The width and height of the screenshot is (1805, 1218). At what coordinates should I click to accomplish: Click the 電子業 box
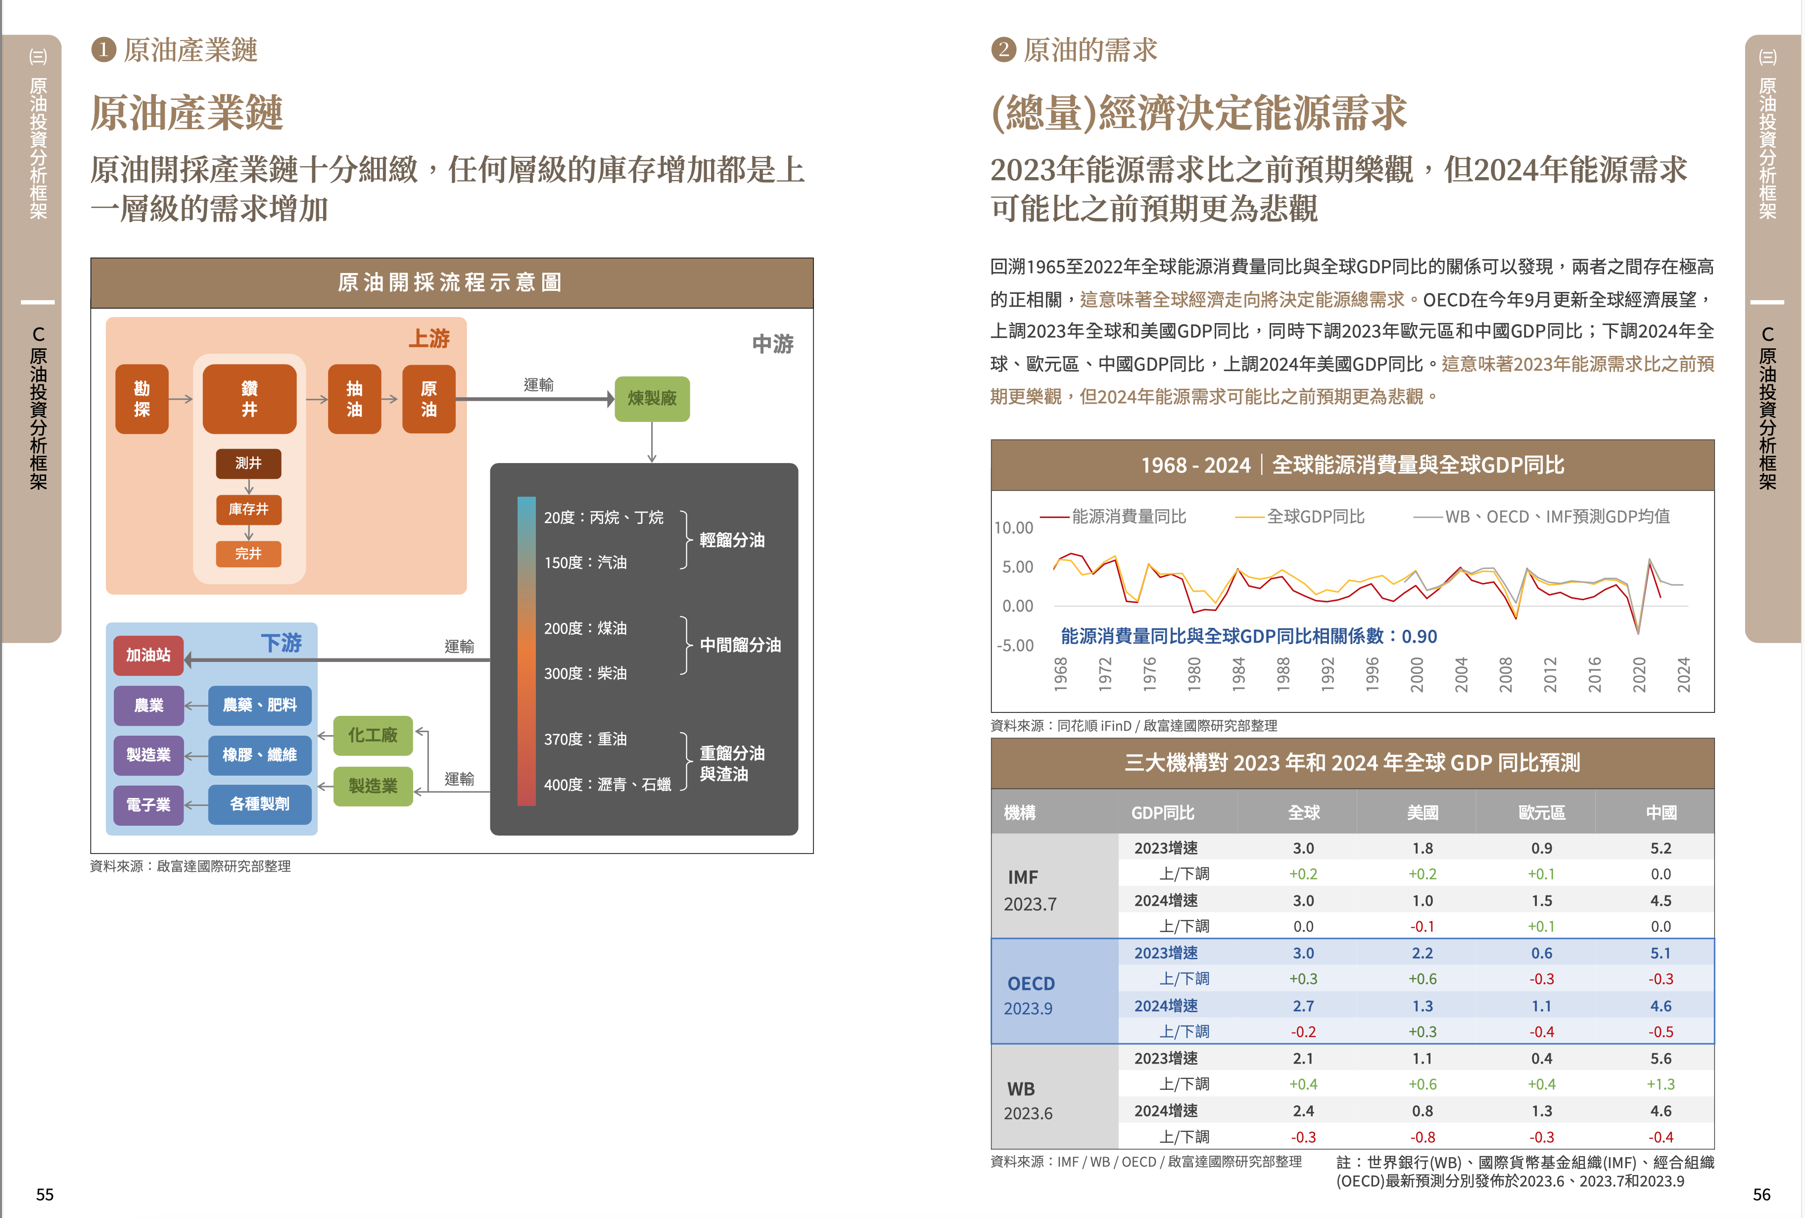pyautogui.click(x=148, y=805)
